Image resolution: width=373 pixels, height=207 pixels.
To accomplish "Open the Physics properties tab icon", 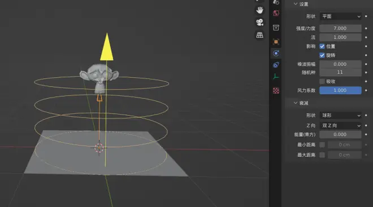I will point(276,53).
